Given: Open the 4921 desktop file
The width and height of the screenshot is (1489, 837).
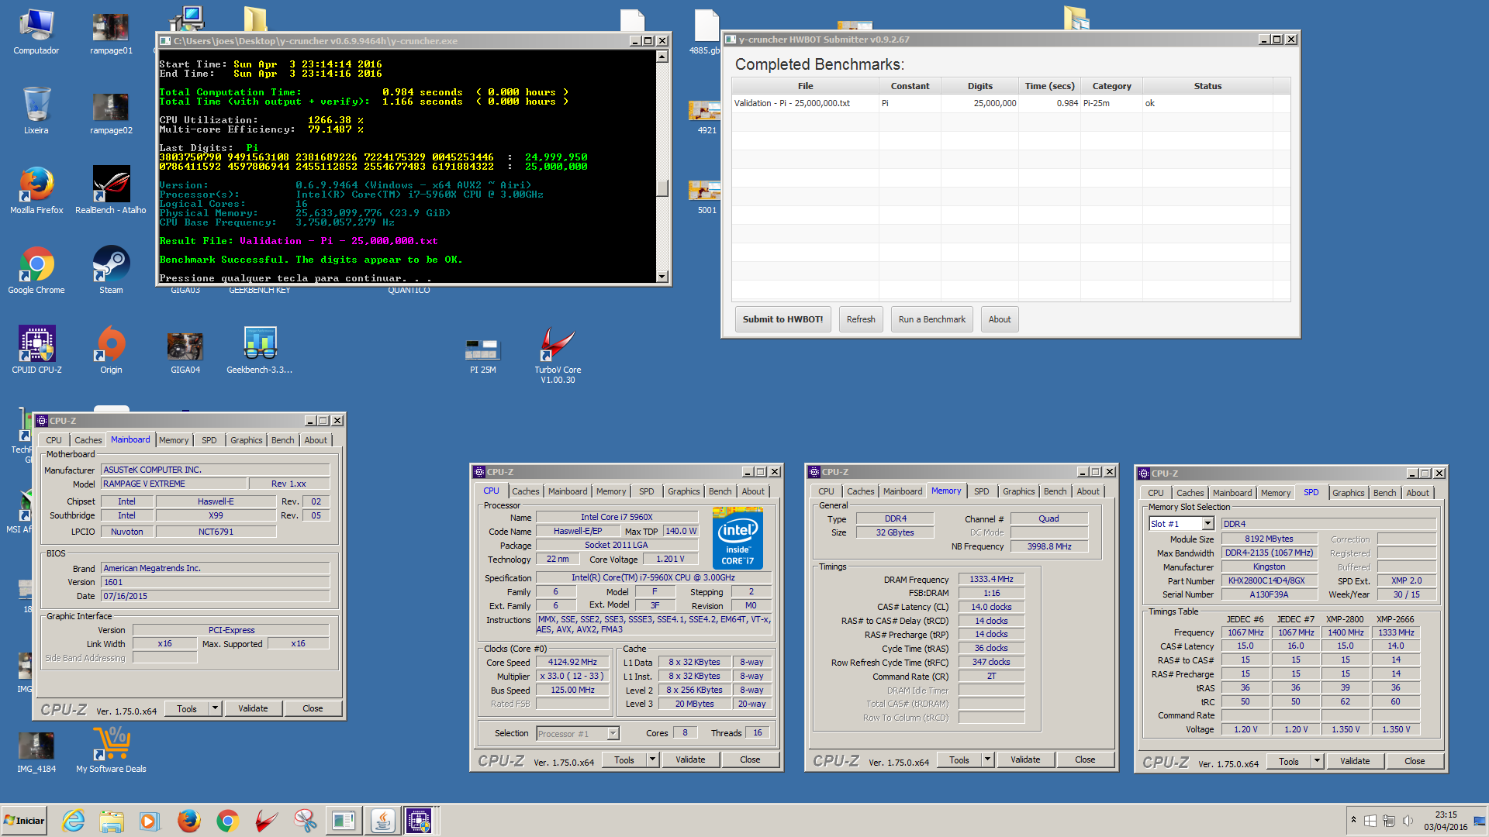Looking at the screenshot, I should pos(706,116).
